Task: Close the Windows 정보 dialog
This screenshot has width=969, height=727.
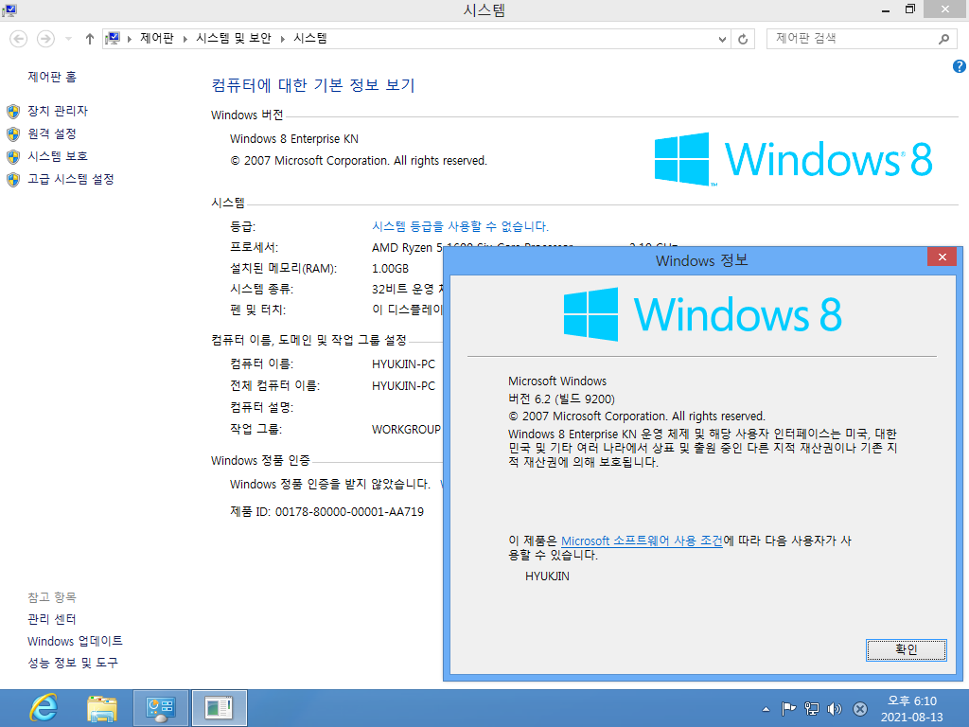Action: 942,257
